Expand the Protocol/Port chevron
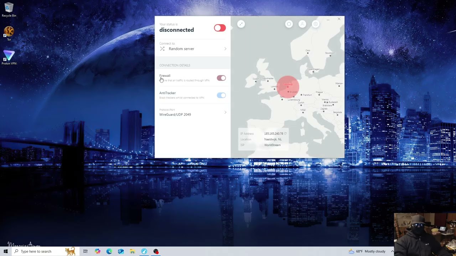Image resolution: width=456 pixels, height=256 pixels. point(225,112)
